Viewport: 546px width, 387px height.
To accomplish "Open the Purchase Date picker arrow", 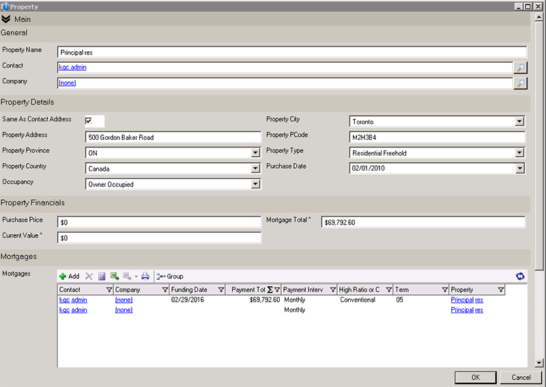I will click(519, 168).
